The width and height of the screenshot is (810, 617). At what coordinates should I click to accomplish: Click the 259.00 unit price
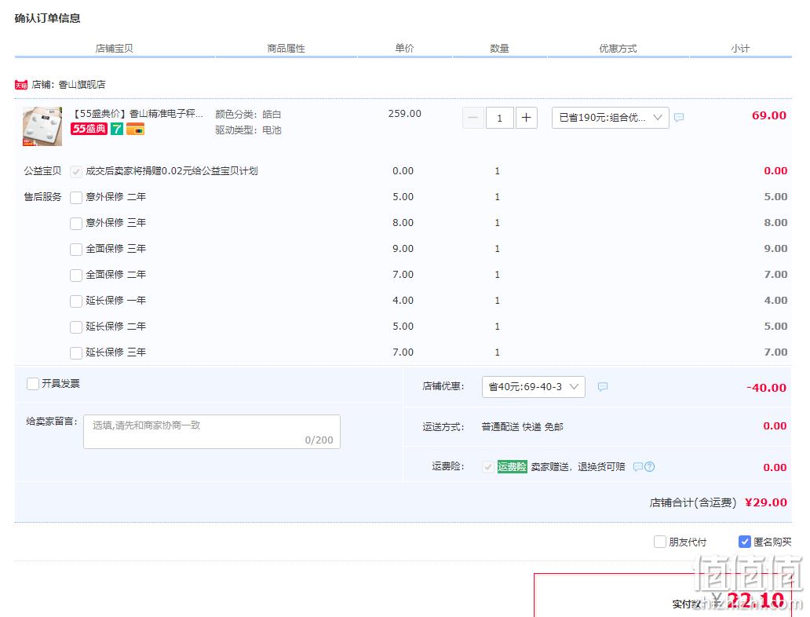[405, 114]
